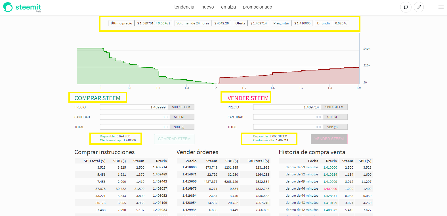447x216 pixels.
Task: Select buy order priced 1.404083
Action: tap(121, 210)
